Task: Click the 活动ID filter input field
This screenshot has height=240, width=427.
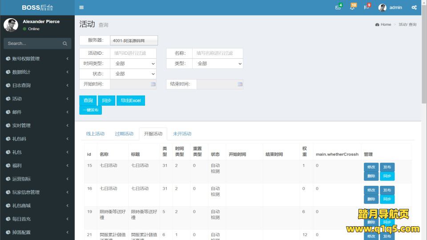Action: click(x=133, y=53)
